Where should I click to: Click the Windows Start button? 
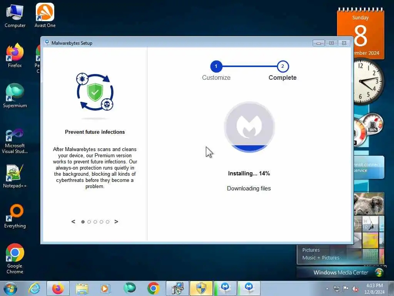(10, 288)
